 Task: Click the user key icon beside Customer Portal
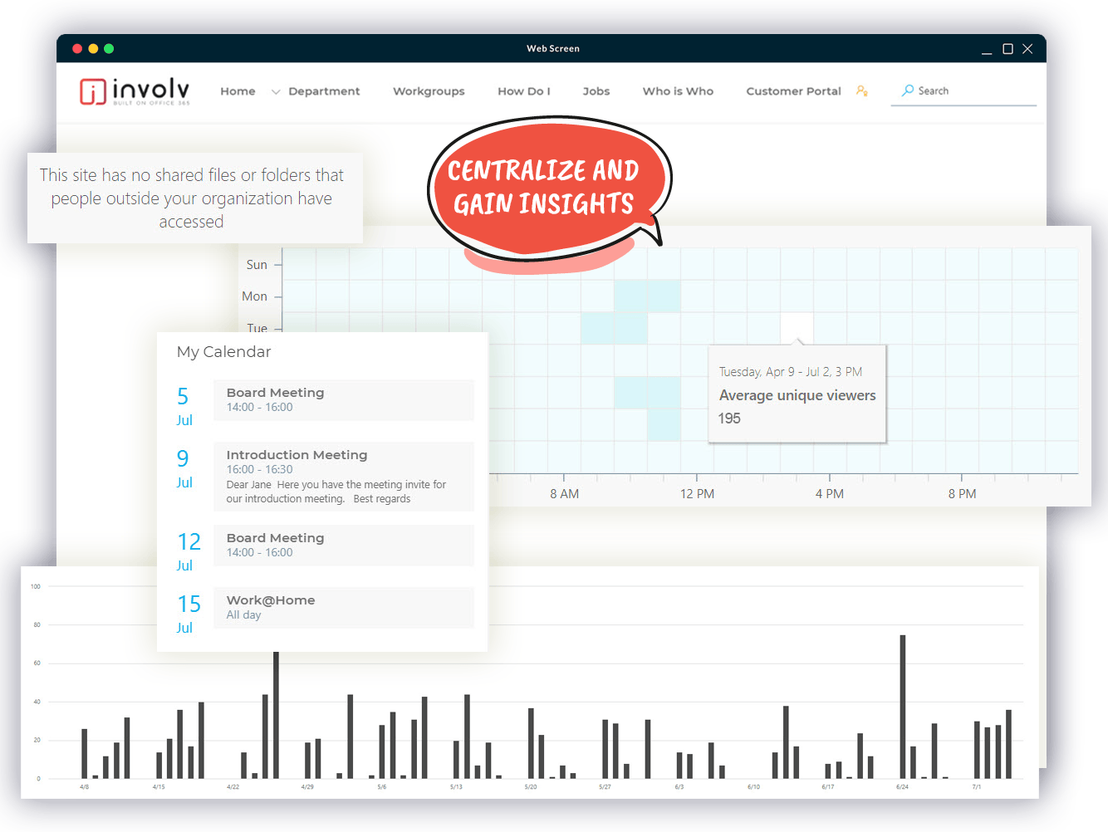click(862, 91)
